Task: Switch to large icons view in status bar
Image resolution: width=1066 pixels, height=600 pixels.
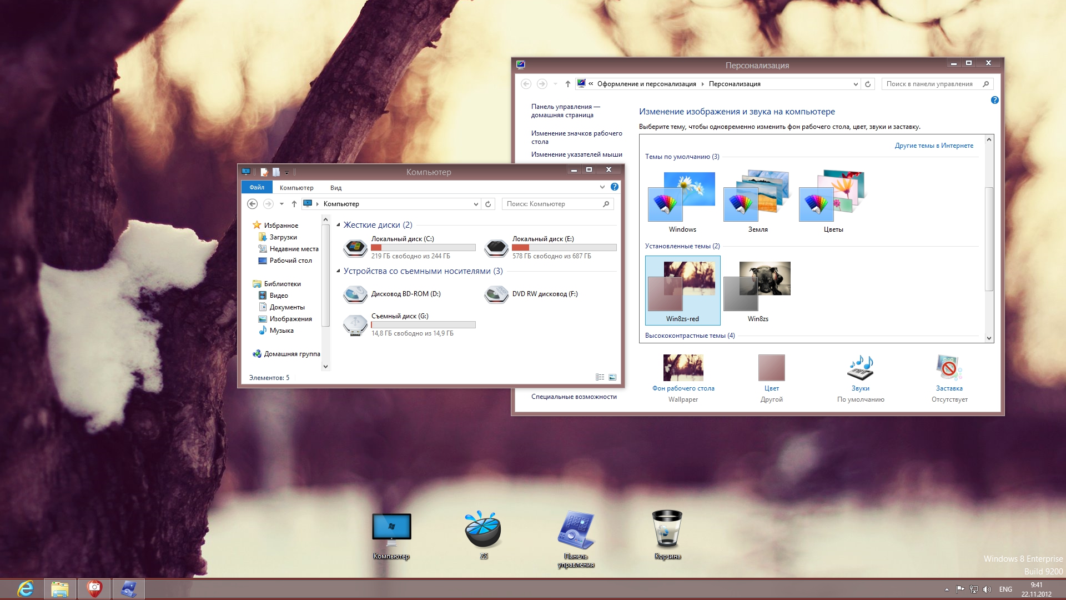Action: (612, 377)
